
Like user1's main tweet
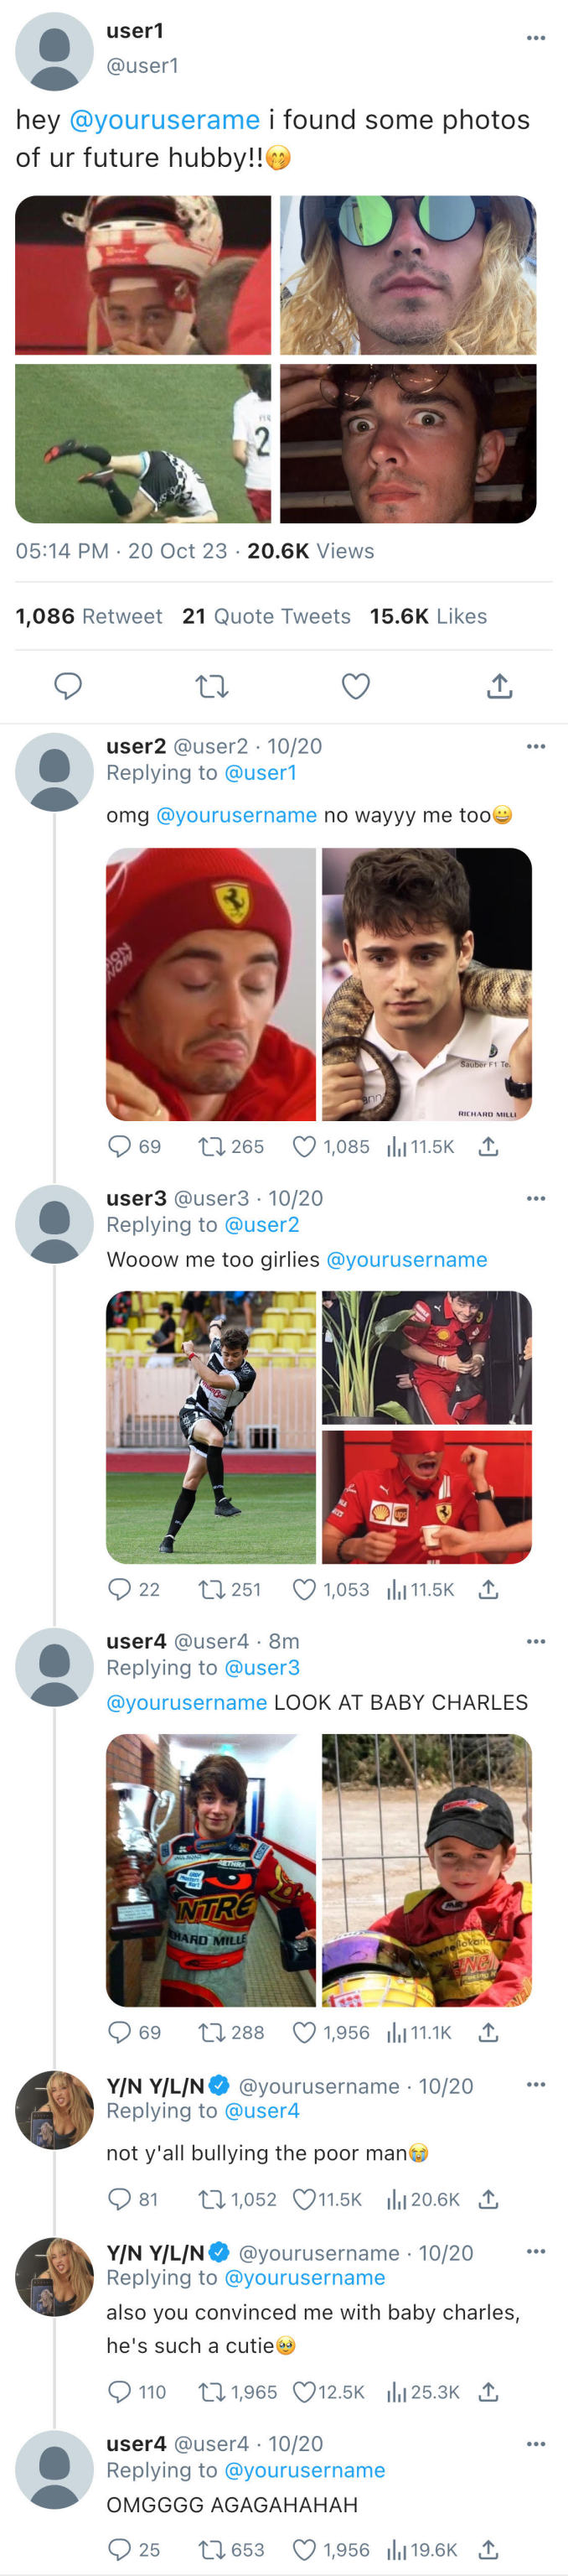[355, 686]
